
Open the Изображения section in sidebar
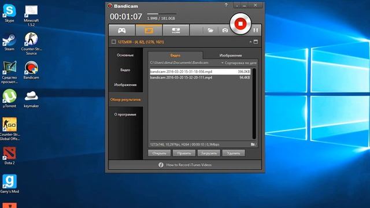click(x=125, y=85)
